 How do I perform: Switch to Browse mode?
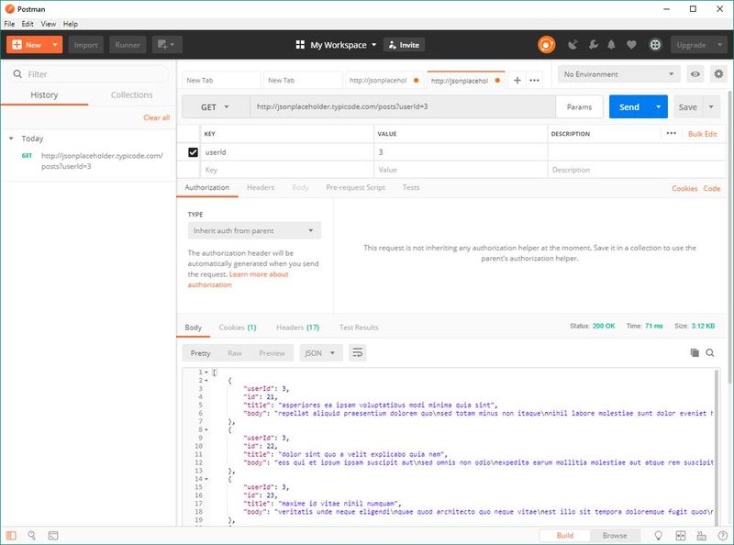615,535
